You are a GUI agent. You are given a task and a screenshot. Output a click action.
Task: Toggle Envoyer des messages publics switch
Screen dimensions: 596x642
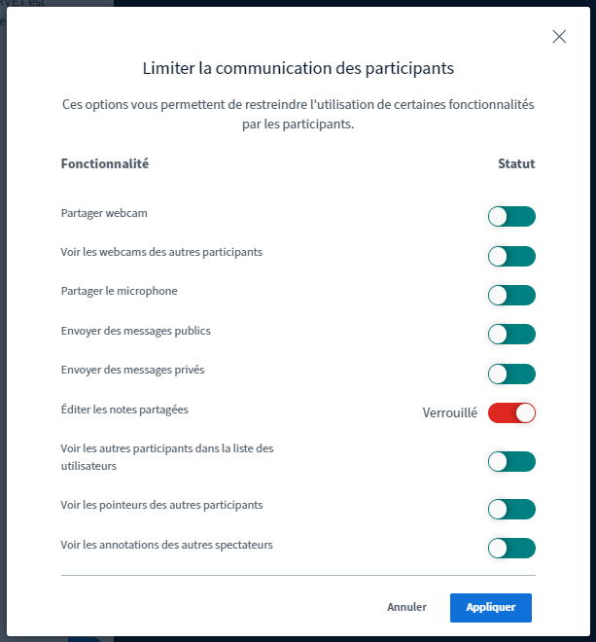511,335
